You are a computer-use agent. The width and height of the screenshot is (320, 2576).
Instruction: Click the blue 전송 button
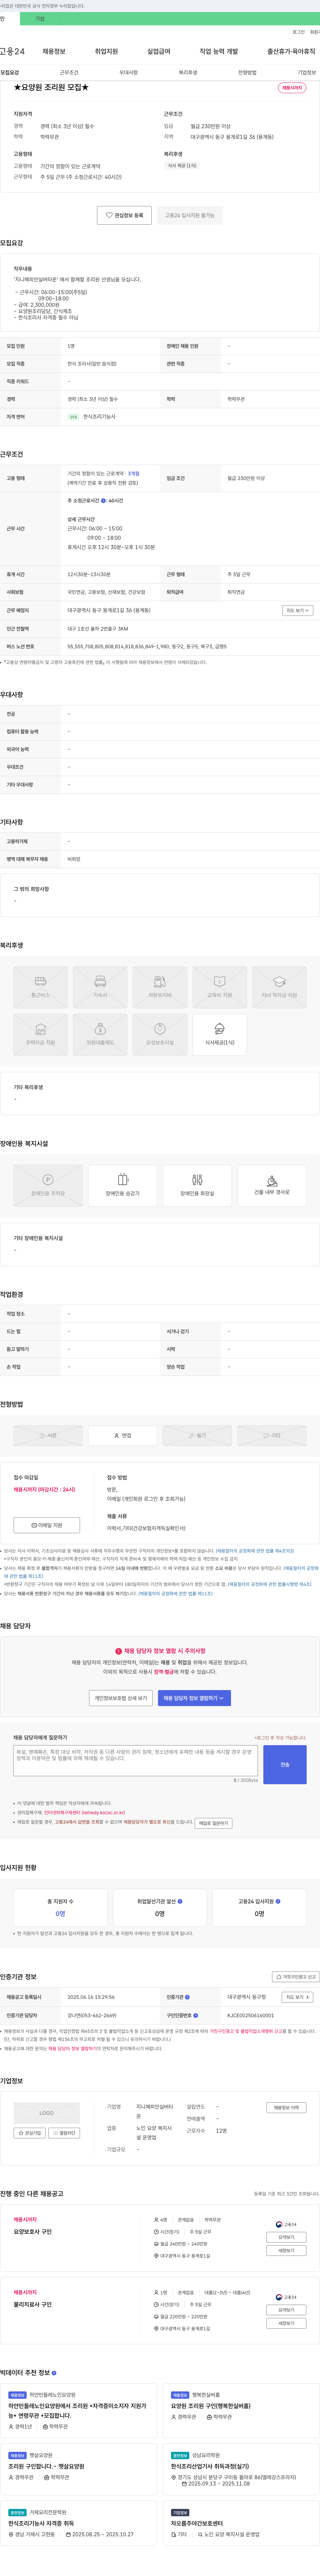coord(285,1765)
